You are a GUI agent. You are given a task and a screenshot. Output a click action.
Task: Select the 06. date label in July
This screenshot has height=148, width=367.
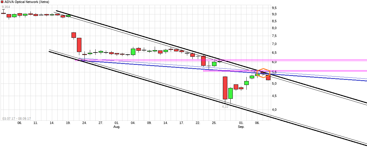20,123
